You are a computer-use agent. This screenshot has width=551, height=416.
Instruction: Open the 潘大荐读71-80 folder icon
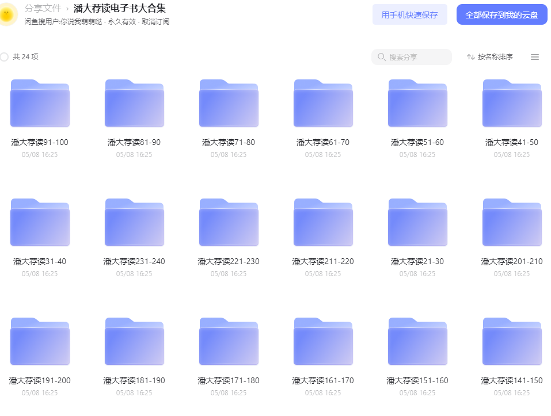229,103
